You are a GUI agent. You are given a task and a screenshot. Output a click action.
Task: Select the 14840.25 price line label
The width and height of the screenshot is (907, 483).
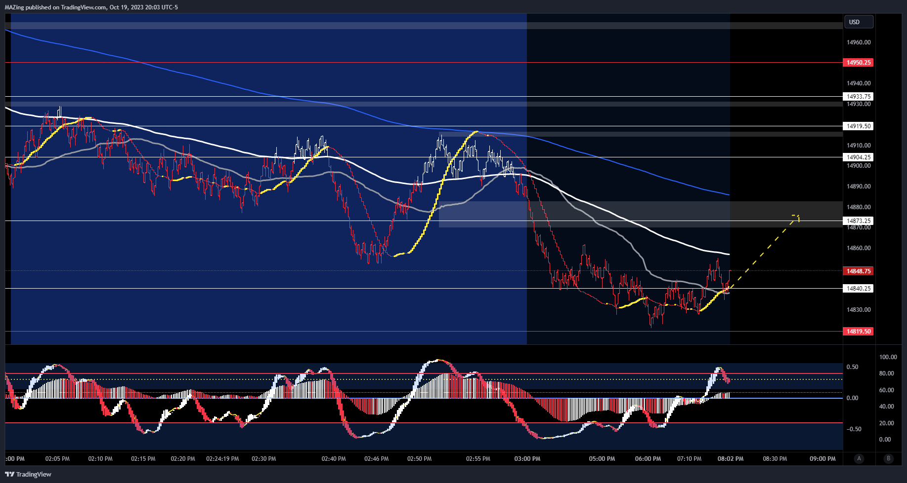[858, 289]
